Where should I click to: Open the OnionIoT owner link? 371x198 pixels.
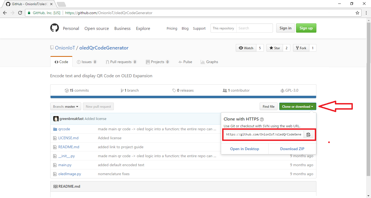[65, 48]
